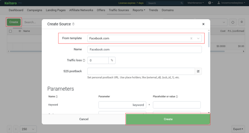The width and height of the screenshot is (249, 133).
Task: Go to Dashboard tab
Action: coord(16,10)
